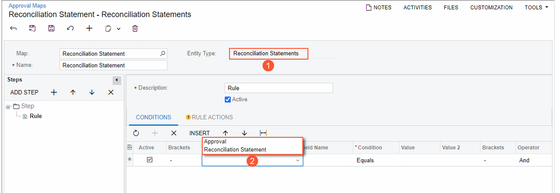Select the Rule item in Steps tree
The width and height of the screenshot is (560, 193).
point(36,116)
